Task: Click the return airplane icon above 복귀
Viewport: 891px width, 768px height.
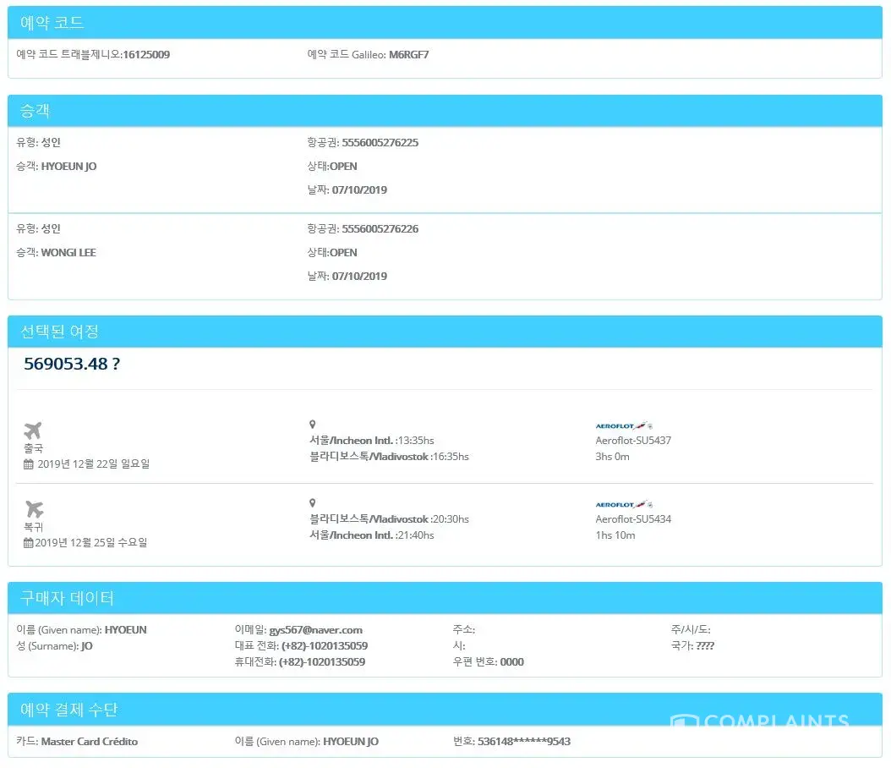Action: tap(34, 509)
